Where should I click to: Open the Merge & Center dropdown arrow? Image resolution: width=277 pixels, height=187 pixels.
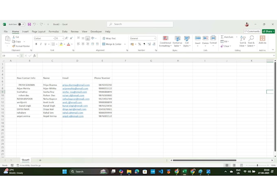pyautogui.click(x=125, y=44)
